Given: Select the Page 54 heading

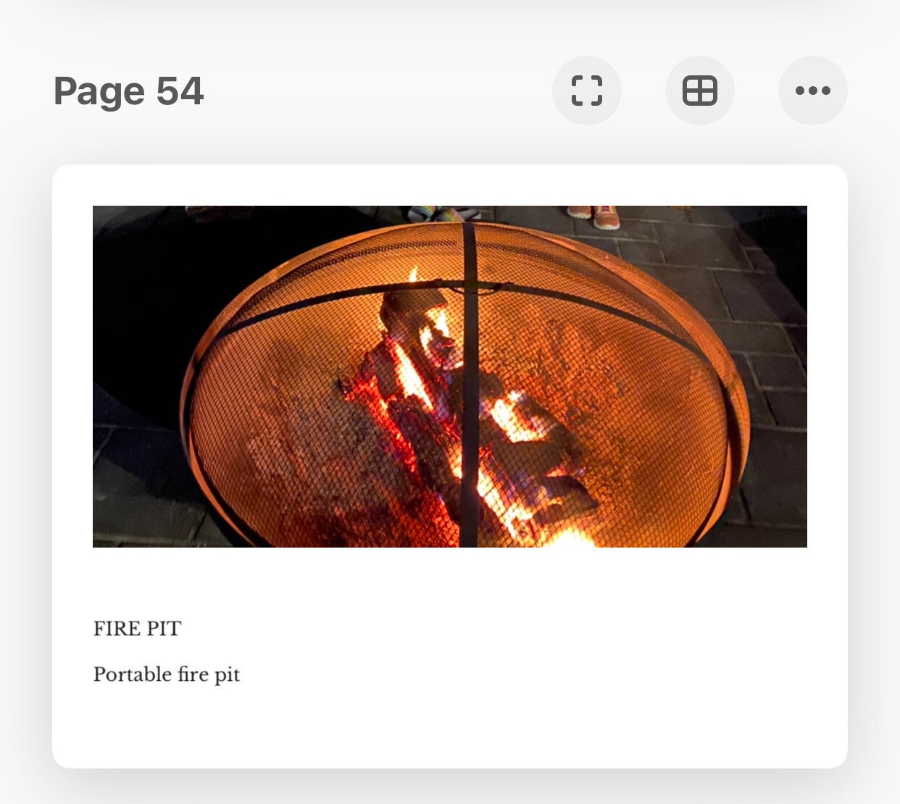Looking at the screenshot, I should 129,91.
